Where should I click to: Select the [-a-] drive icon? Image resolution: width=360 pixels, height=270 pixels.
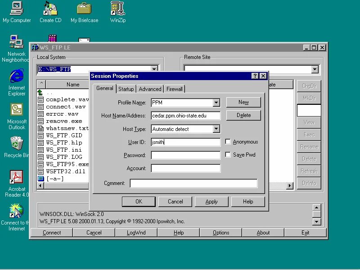click(x=40, y=178)
